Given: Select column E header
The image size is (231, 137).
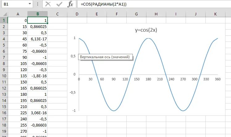Looking at the screenshot, I should (97, 14).
